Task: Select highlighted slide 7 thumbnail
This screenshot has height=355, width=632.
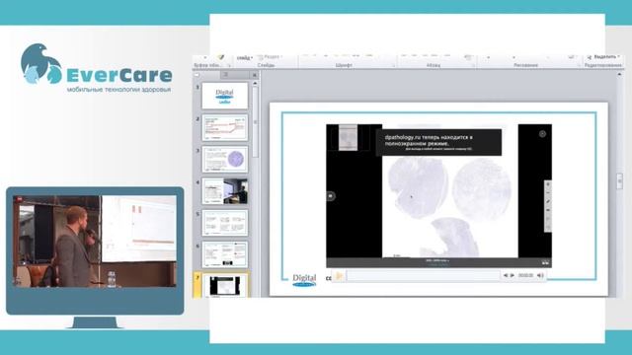Action: click(x=224, y=286)
